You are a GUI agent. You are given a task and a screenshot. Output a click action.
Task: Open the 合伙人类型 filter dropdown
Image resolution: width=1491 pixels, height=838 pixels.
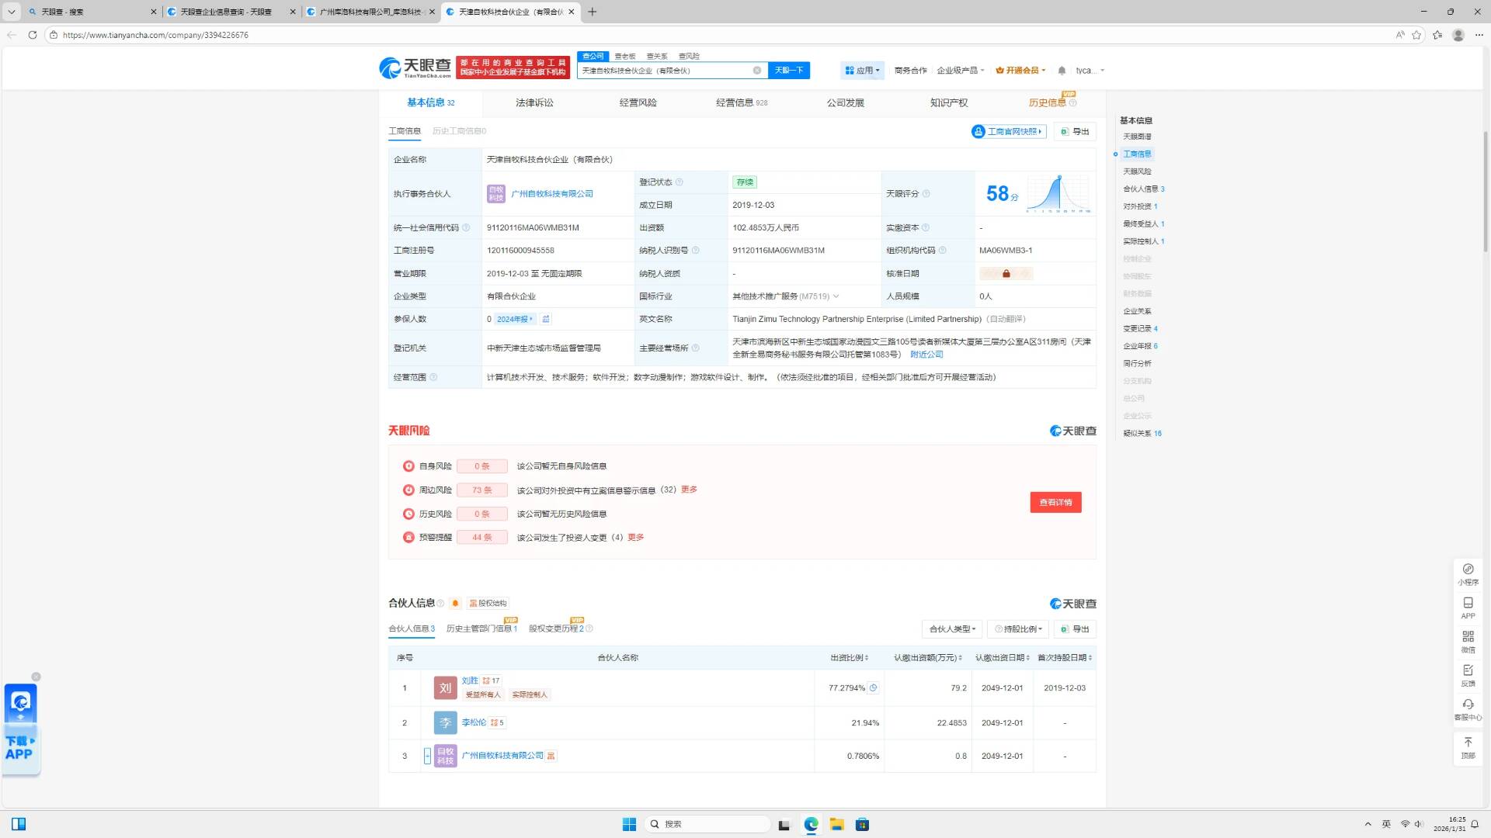point(952,629)
